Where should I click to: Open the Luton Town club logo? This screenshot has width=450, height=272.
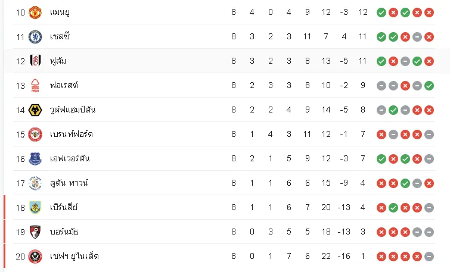pyautogui.click(x=35, y=183)
